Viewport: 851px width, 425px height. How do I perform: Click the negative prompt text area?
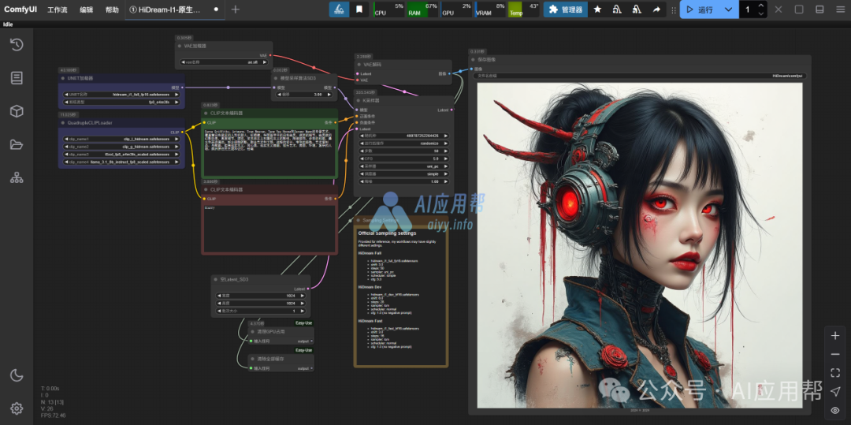click(269, 228)
